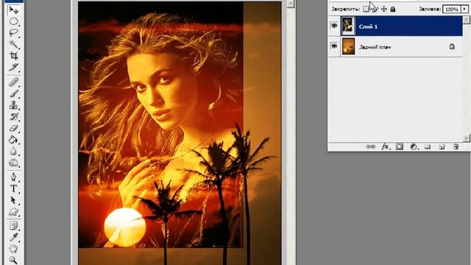Add a layer mask

pos(399,146)
